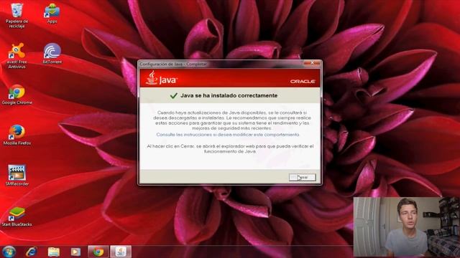Launch Internet Explorer from the taskbar
The height and width of the screenshot is (258, 460).
click(31, 252)
